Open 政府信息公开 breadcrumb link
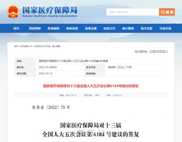The image size is (182, 142). tap(26, 46)
